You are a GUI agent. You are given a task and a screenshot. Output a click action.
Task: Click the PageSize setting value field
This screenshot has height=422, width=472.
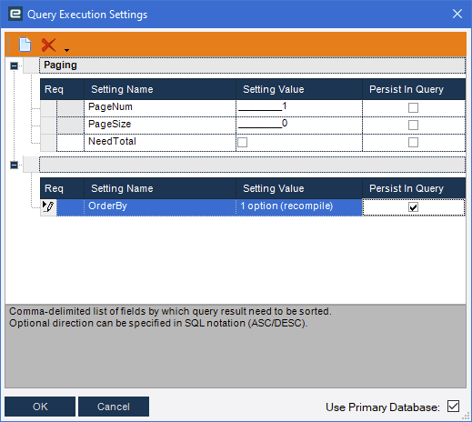(x=299, y=126)
